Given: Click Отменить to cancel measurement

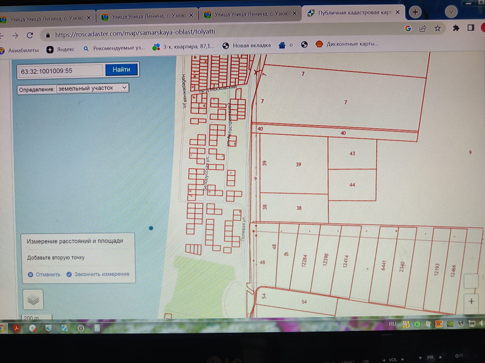Looking at the screenshot, I should pyautogui.click(x=44, y=274).
